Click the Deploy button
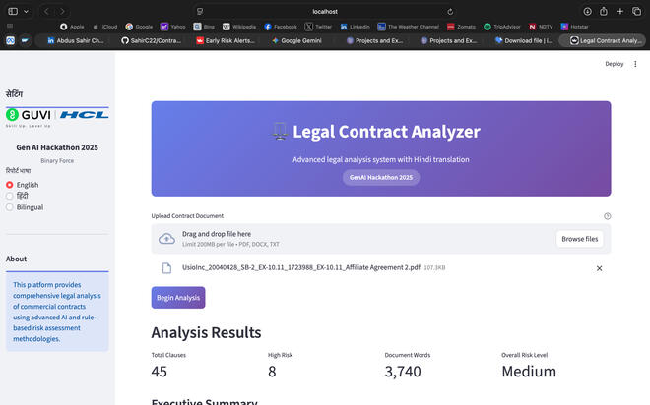 [614, 64]
